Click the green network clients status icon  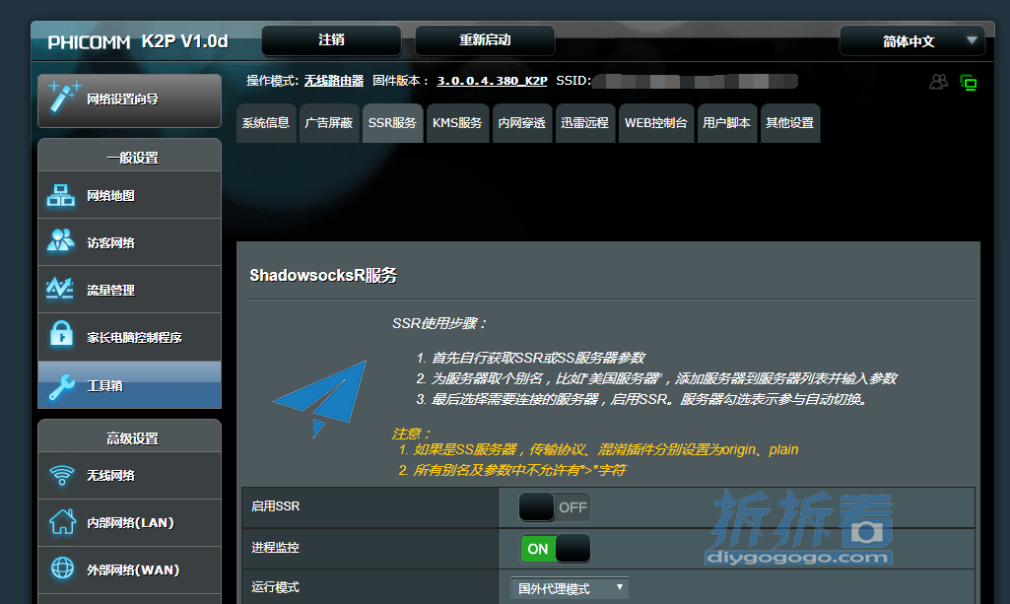[969, 83]
